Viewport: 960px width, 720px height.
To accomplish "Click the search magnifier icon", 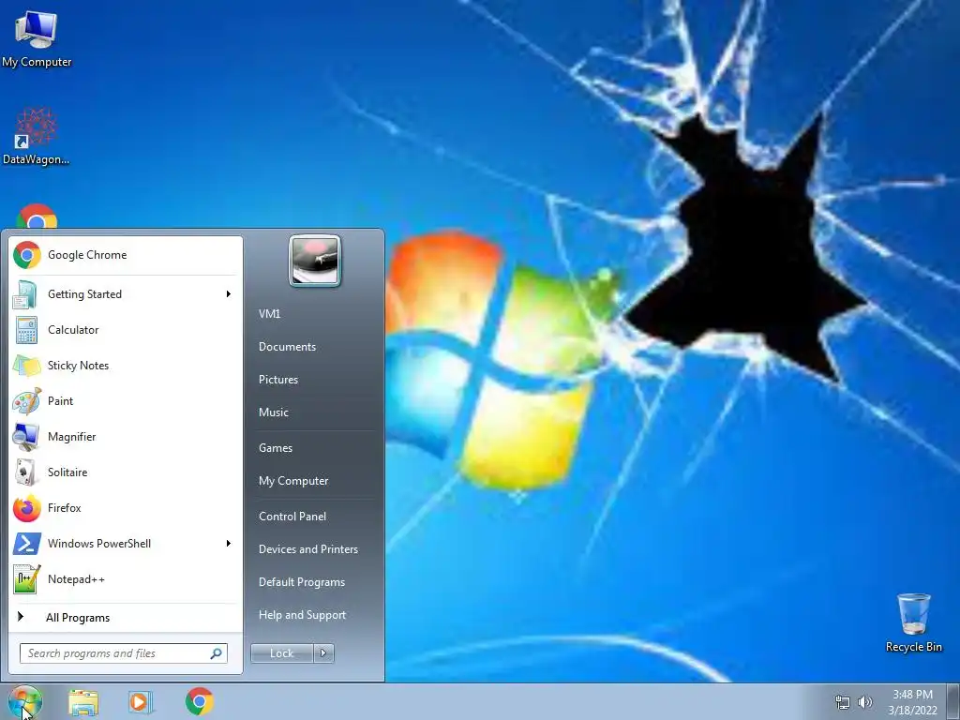I will pos(217,653).
